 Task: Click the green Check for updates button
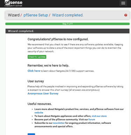(37, 57)
